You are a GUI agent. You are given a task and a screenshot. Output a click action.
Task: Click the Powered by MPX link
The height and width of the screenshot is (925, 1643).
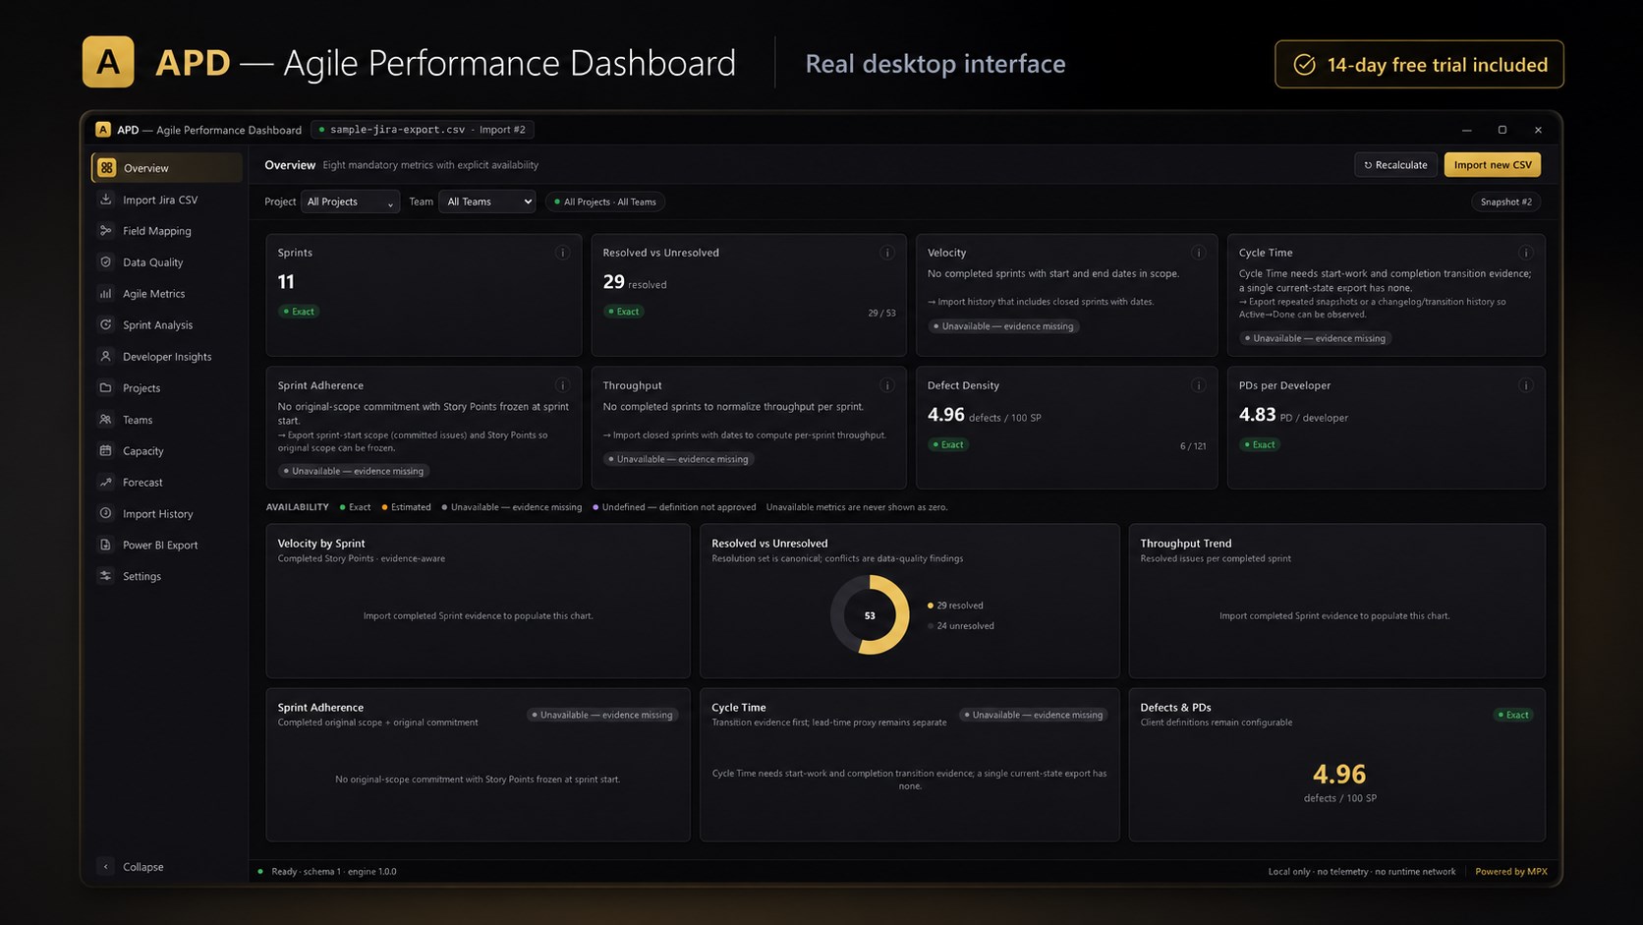[1511, 872]
